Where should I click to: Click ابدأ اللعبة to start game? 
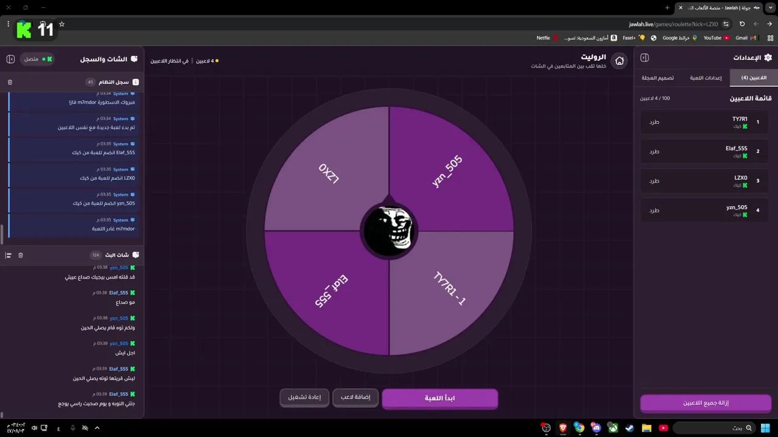point(440,398)
